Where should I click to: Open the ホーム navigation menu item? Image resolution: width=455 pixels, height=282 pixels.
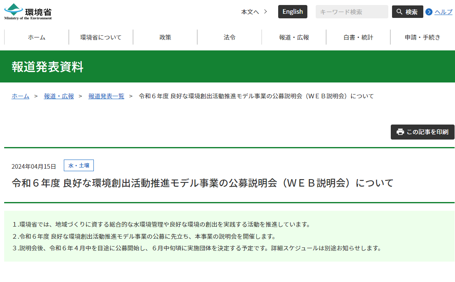tap(37, 37)
